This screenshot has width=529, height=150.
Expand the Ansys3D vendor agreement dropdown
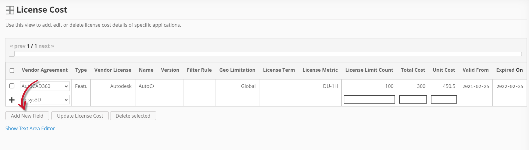tap(45, 100)
